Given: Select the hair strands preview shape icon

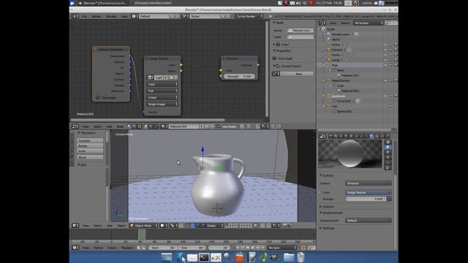Looking at the screenshot, I should click(388, 162).
